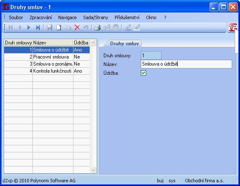Open the Navigace menu

[x=67, y=17]
